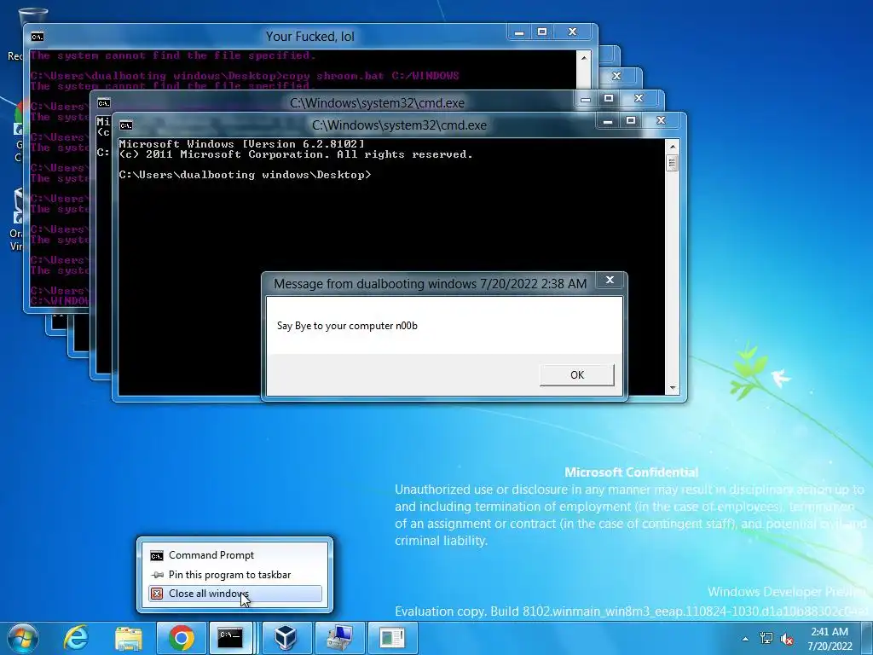Click up arrow on front cmd scrollbar
This screenshot has width=873, height=655.
tap(673, 147)
